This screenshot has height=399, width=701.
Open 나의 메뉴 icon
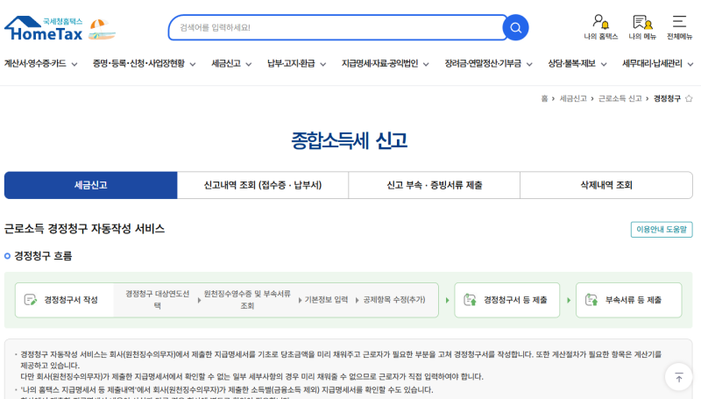pyautogui.click(x=642, y=27)
